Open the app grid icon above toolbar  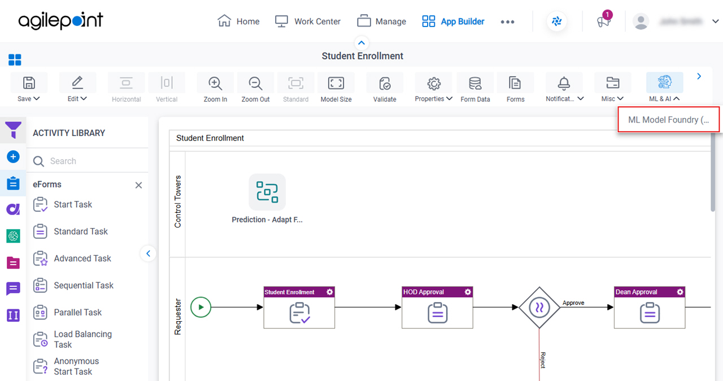click(15, 60)
